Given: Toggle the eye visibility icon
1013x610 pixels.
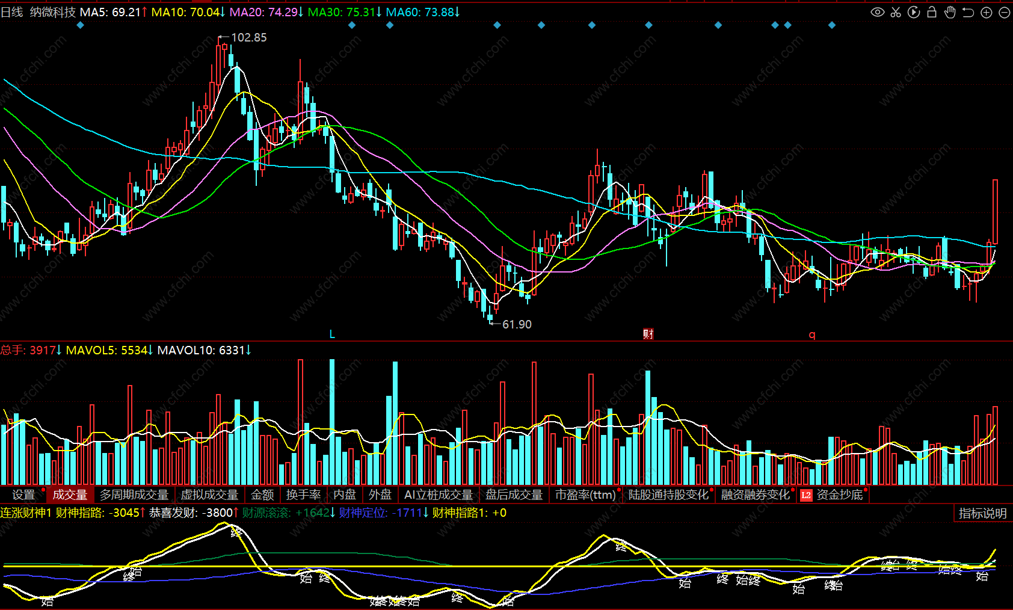Looking at the screenshot, I should coord(878,12).
